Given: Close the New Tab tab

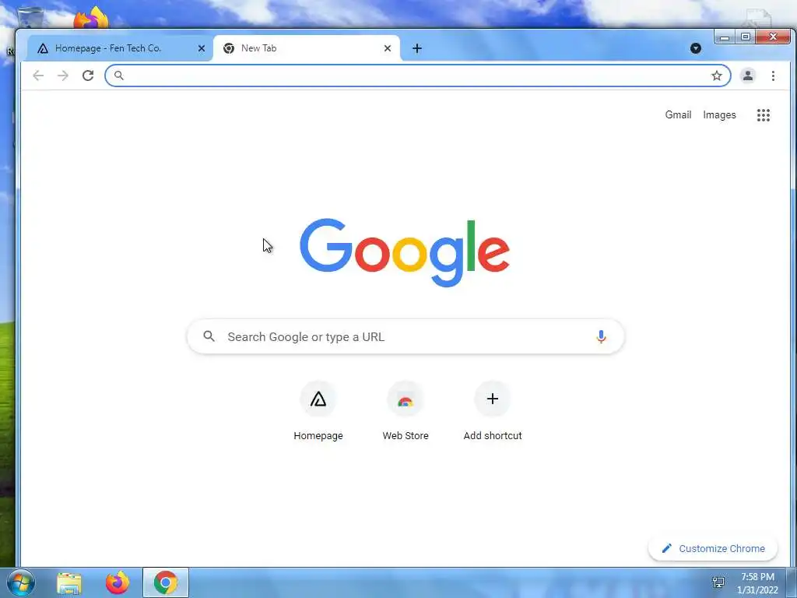Looking at the screenshot, I should [x=388, y=48].
